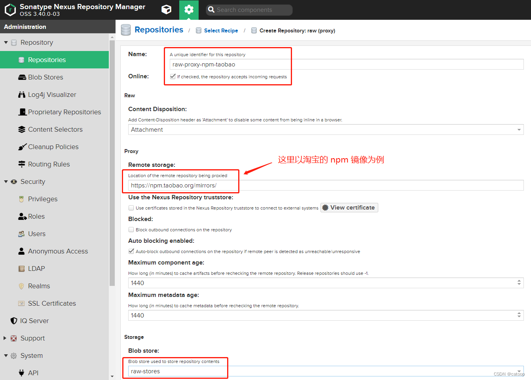Image resolution: width=531 pixels, height=380 pixels.
Task: Click the Log4j Visualizer binoculars icon
Action: [x=22, y=95]
